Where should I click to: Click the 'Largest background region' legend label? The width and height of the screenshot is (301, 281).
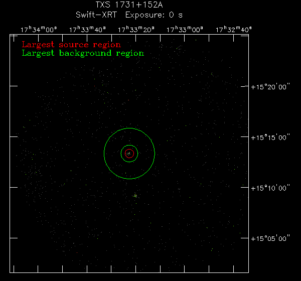click(x=83, y=53)
